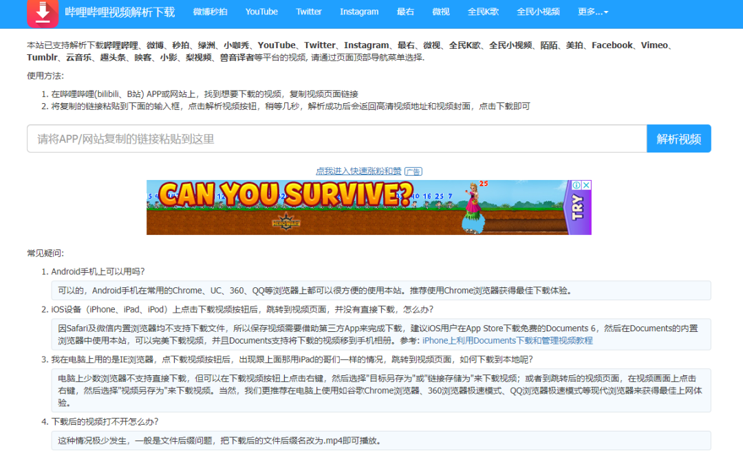Select the 微视 nav item
Image resolution: width=743 pixels, height=457 pixels.
(441, 12)
